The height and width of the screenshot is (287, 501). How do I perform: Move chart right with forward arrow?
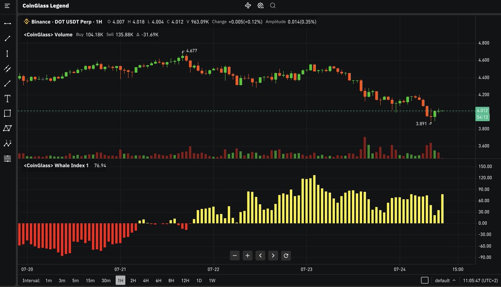273,256
